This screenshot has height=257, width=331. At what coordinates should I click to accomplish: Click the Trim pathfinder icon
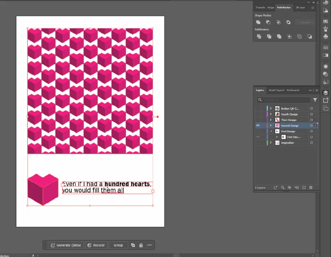click(x=269, y=36)
